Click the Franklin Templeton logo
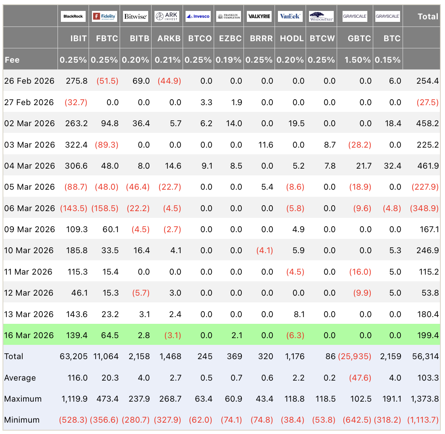The width and height of the screenshot is (445, 434). [x=229, y=17]
